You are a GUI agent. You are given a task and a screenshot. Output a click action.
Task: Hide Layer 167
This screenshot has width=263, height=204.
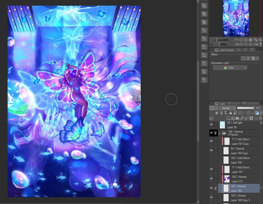(211, 169)
